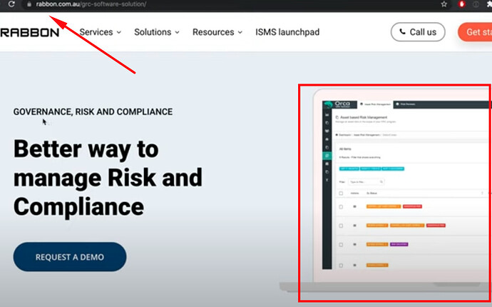Reload the page with the refresh icon
This screenshot has height=307, width=492.
click(x=11, y=4)
